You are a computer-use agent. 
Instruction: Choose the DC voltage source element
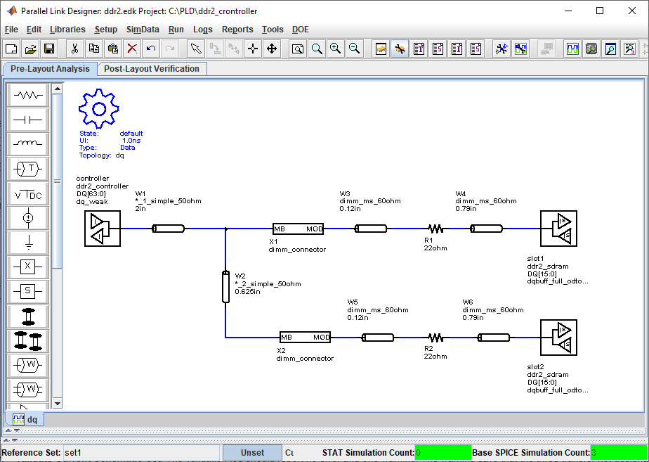pos(27,193)
